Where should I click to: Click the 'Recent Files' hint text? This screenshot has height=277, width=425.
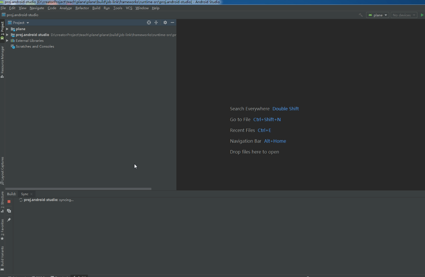[x=243, y=130]
